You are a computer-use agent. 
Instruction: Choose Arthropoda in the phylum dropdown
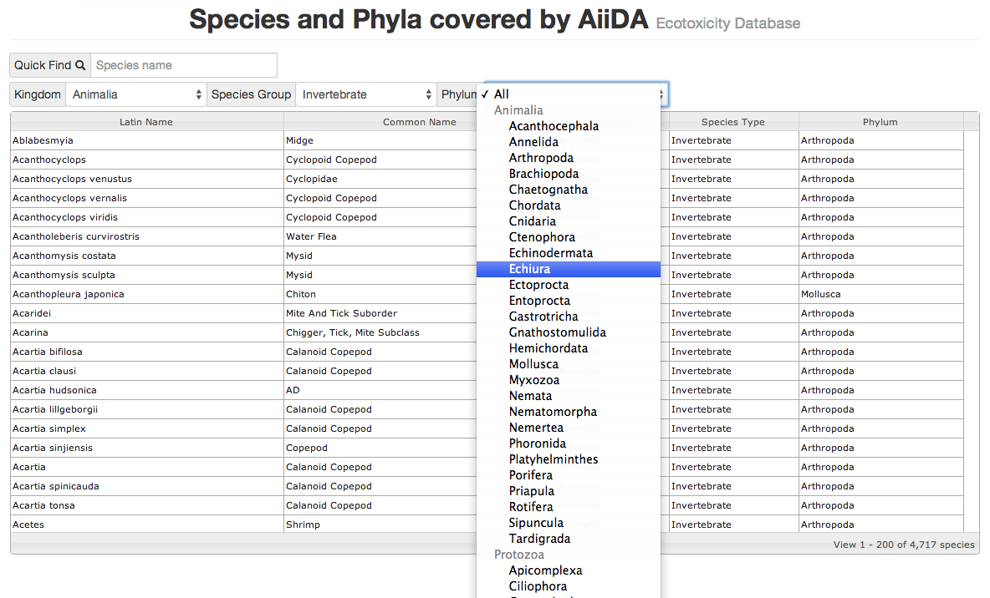click(541, 158)
